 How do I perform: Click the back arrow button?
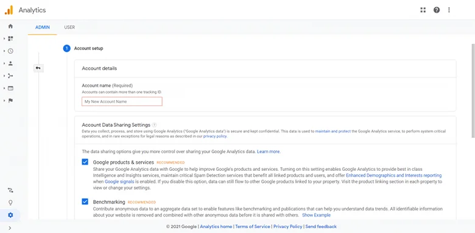click(38, 68)
